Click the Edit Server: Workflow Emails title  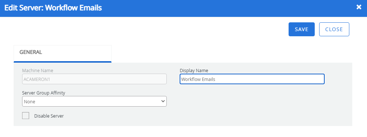pyautogui.click(x=53, y=8)
